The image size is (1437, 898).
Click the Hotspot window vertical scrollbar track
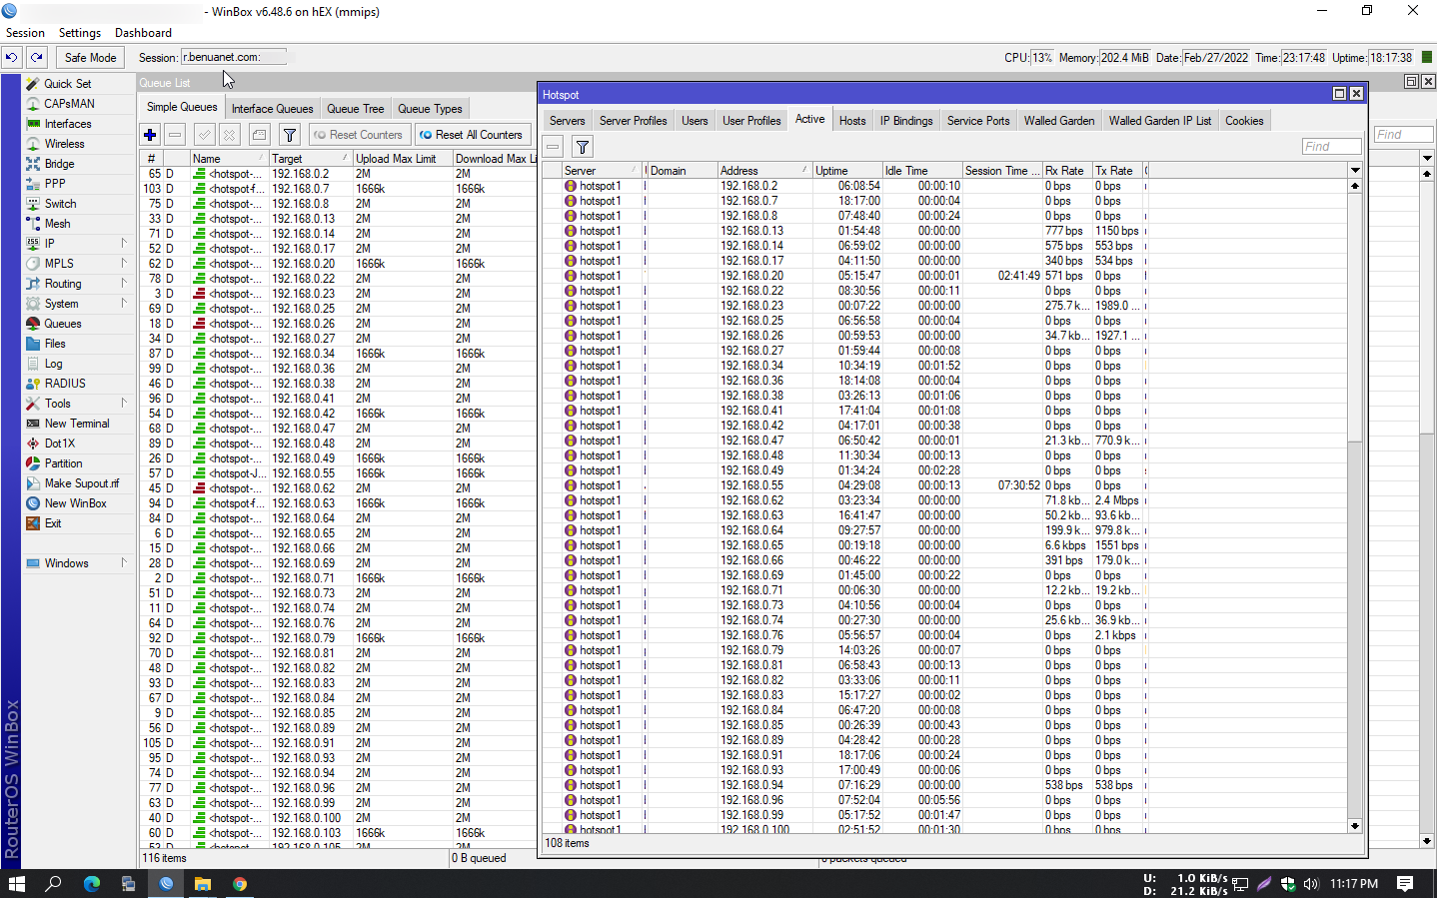pos(1355,629)
